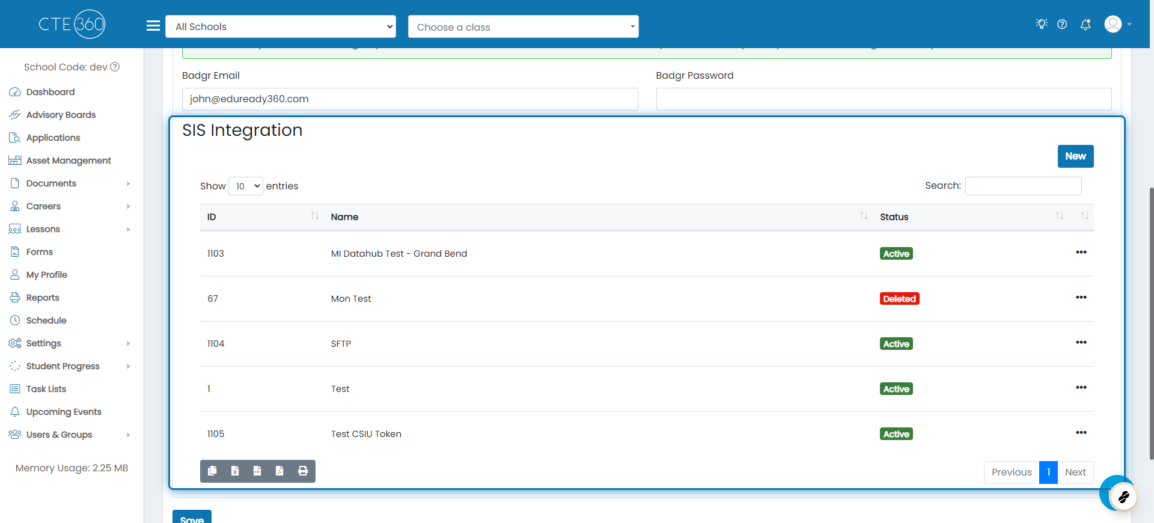Click the Save button

[192, 518]
